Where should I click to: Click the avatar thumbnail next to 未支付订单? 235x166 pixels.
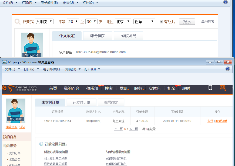coord(16,111)
